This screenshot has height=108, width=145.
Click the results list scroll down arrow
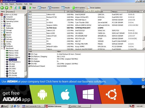[x=143, y=49]
